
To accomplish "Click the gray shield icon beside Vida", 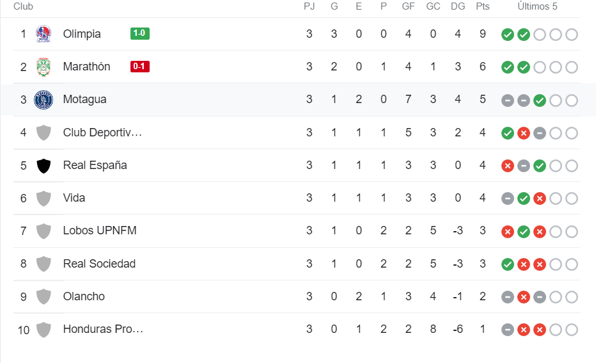I will pyautogui.click(x=43, y=198).
